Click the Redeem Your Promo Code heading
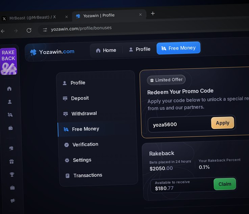249x214 pixels. [x=180, y=91]
